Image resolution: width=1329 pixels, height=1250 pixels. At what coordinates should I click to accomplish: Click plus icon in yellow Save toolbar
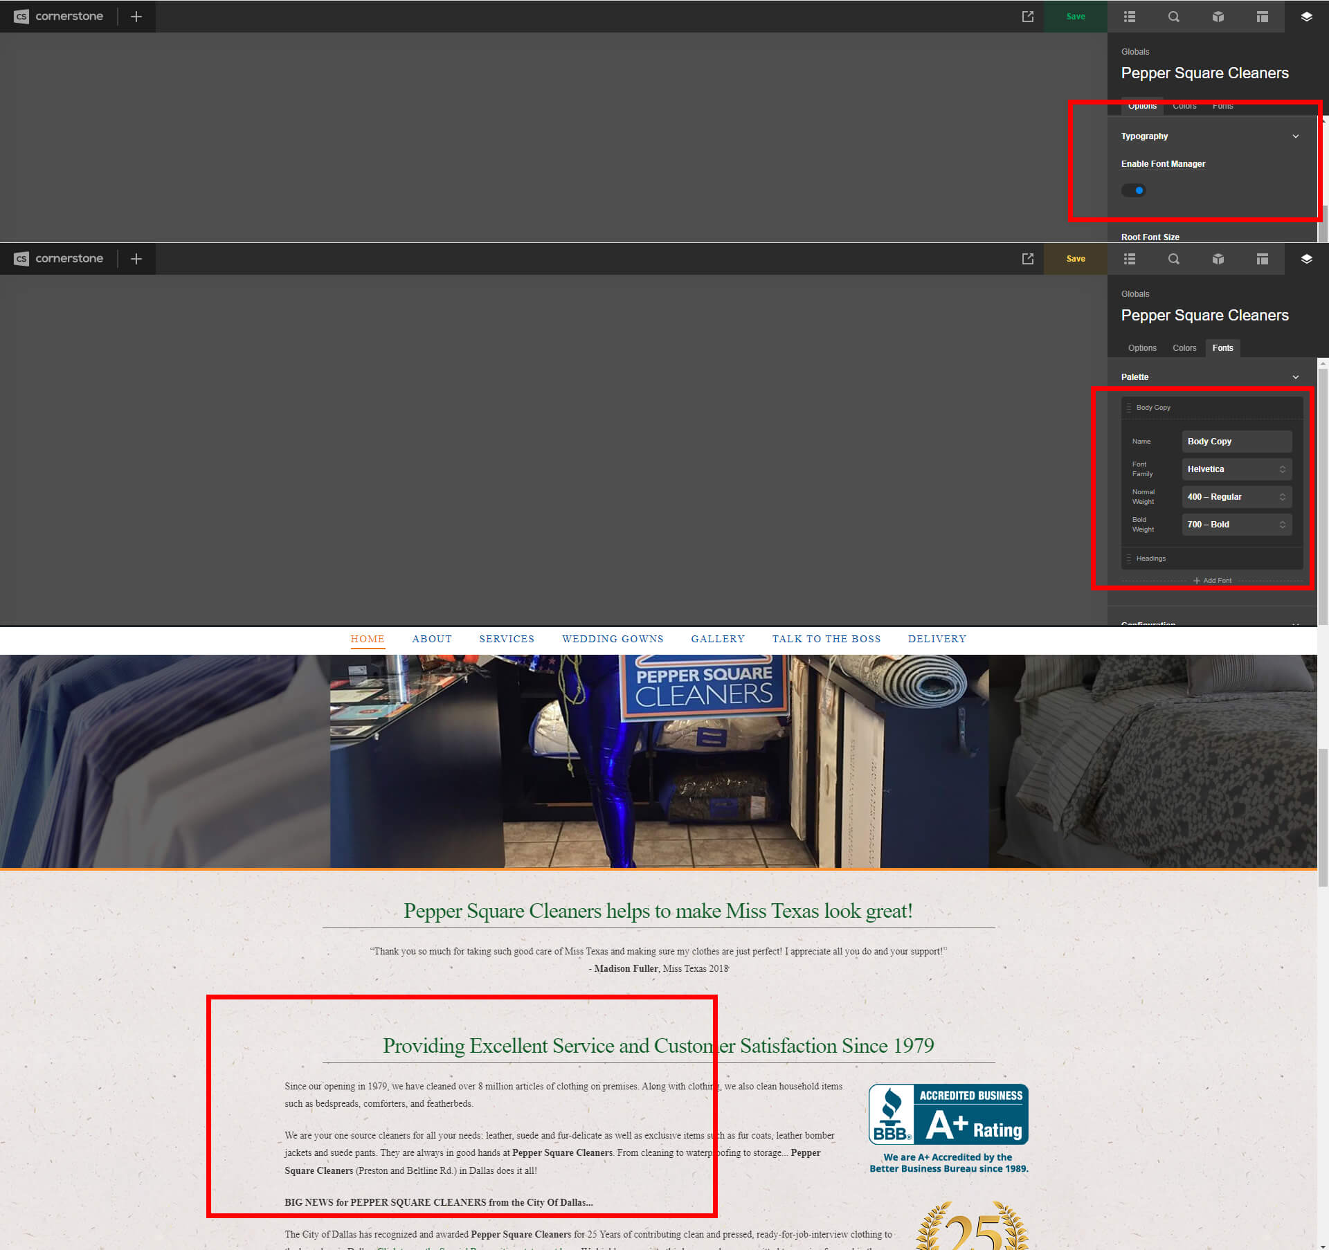pos(136,259)
